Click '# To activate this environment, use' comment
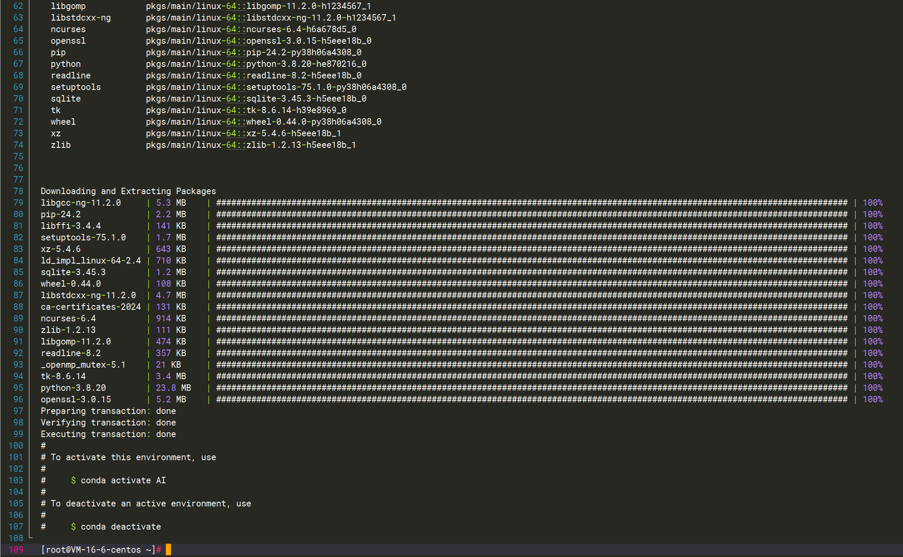Screen dimensions: 903x557 coord(128,457)
